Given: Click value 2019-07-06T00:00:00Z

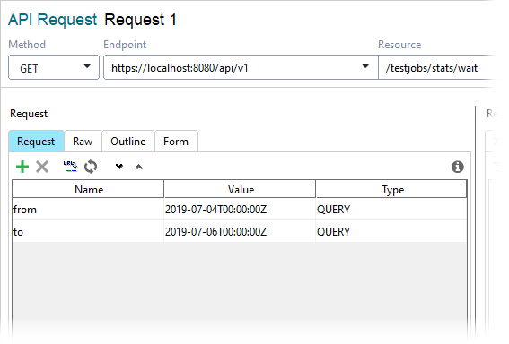Looking at the screenshot, I should point(215,232).
